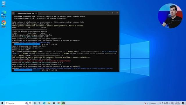The height and width of the screenshot is (105, 186).
Task: Open Cortana from the taskbar circle icon
Action: tap(35, 103)
